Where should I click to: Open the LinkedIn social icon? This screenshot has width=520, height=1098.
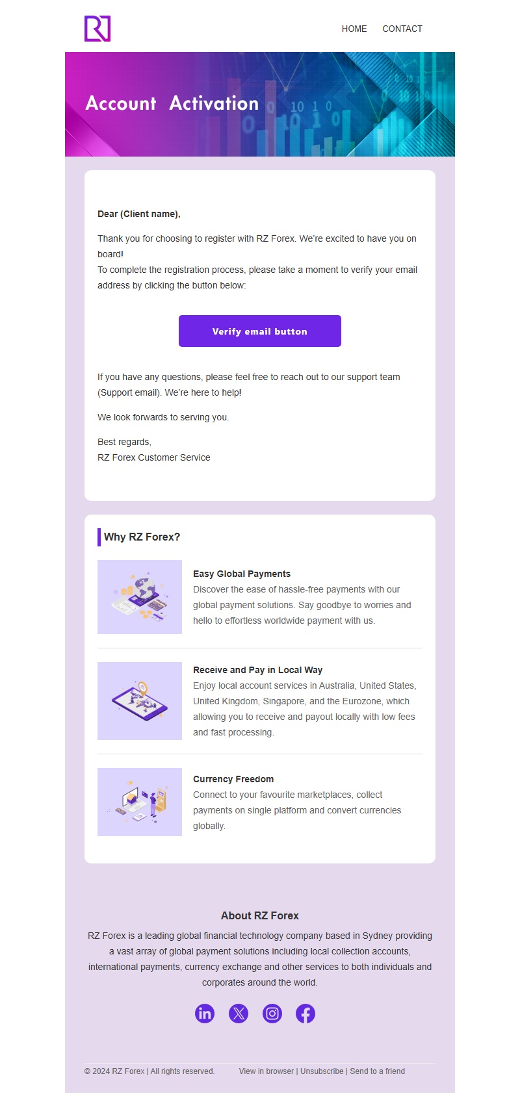[205, 1014]
